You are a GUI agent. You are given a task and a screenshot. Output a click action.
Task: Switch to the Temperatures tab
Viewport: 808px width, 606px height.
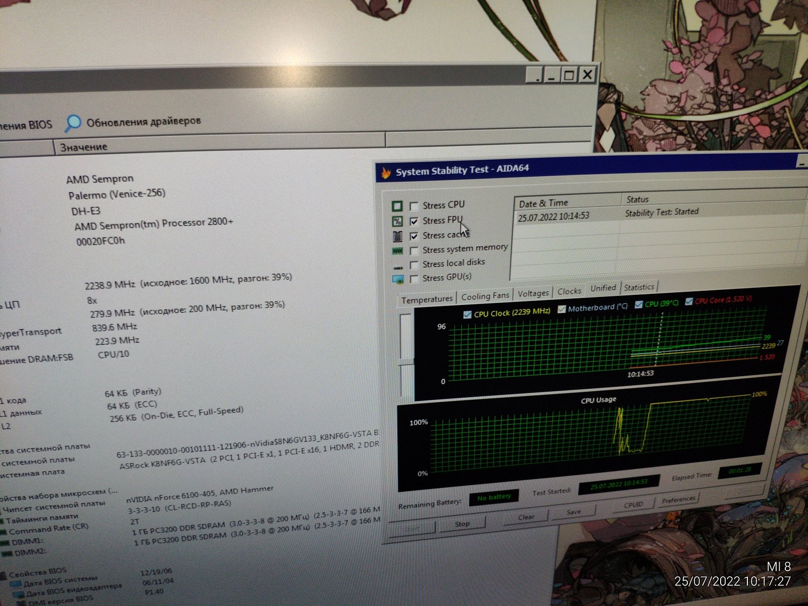tap(427, 299)
